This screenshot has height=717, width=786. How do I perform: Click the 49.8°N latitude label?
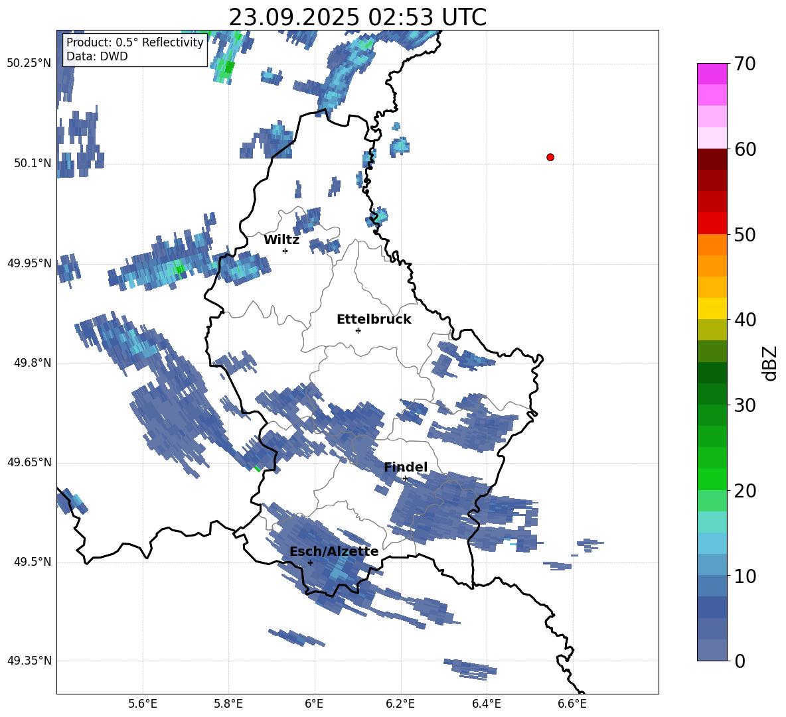[33, 363]
